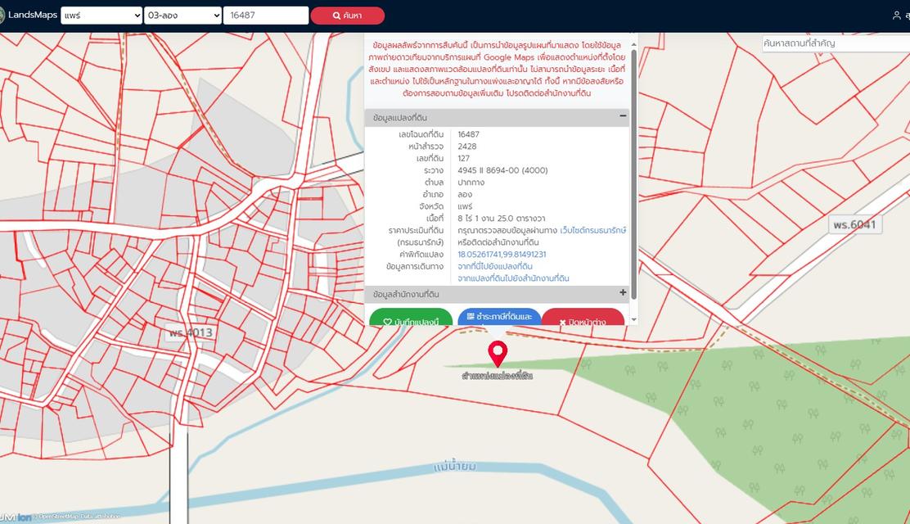Click the green บันทึกแปลงนี้ save button
Image resolution: width=910 pixels, height=524 pixels.
[411, 317]
